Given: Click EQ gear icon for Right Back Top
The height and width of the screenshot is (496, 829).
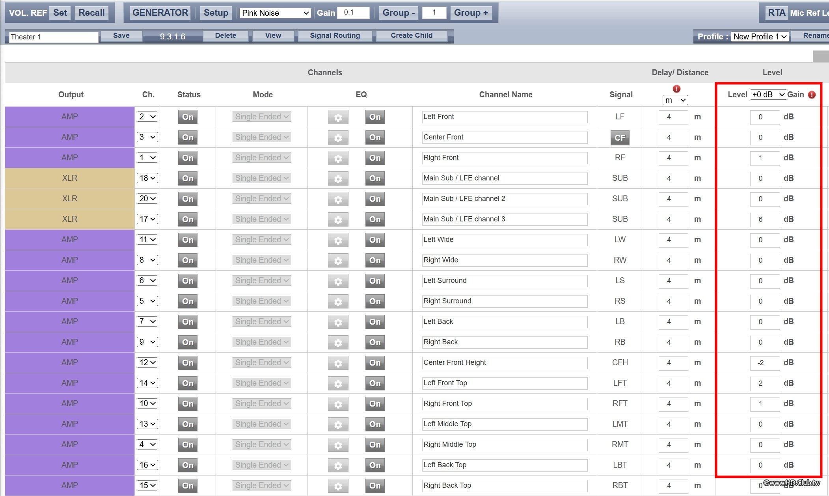Looking at the screenshot, I should (x=338, y=486).
